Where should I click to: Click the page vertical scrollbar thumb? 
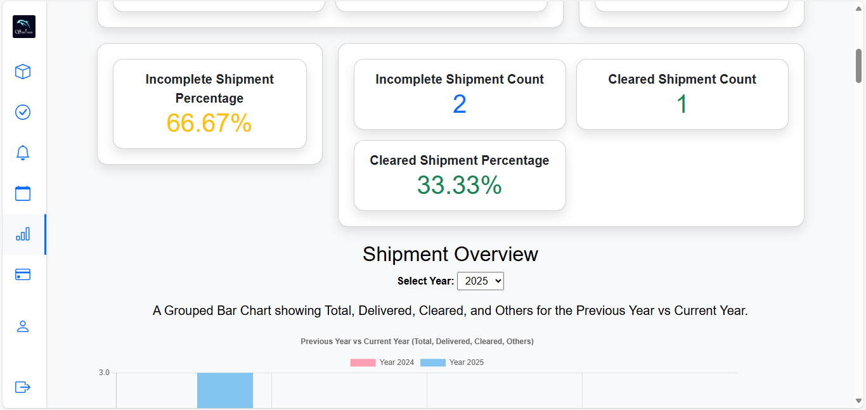(x=859, y=66)
